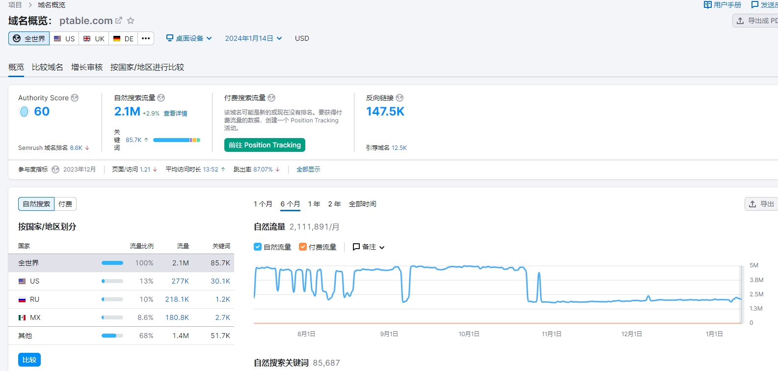This screenshot has width=778, height=371.
Task: Click the USD currency label
Action: (x=302, y=38)
